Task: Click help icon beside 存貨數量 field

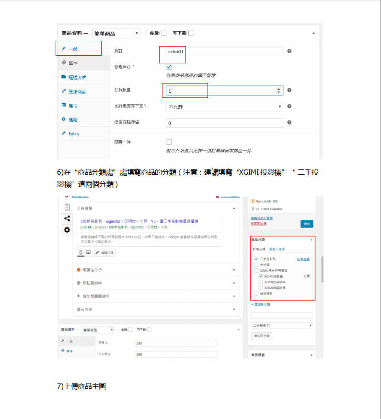Action: click(x=289, y=90)
